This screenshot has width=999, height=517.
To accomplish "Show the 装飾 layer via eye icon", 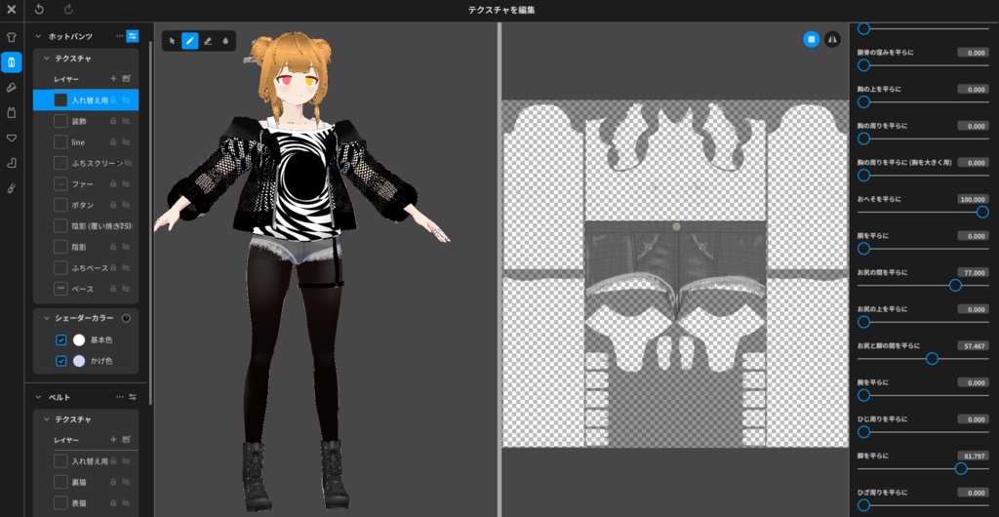I will pos(126,121).
